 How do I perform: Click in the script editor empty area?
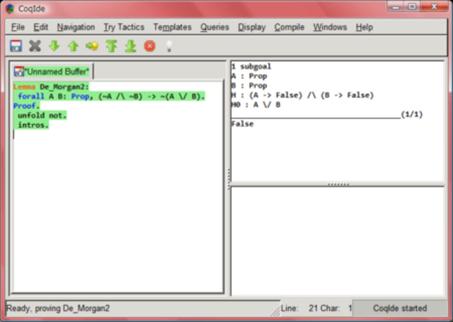(117, 209)
